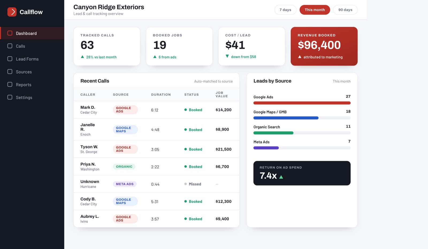Click job value $21,500
The height and width of the screenshot is (249, 428).
tap(224, 149)
